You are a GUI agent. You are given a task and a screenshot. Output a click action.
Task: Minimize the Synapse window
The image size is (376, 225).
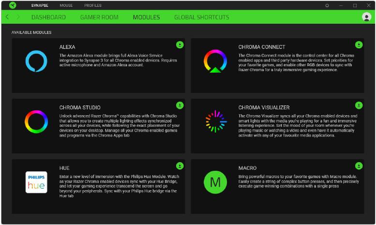point(341,5)
